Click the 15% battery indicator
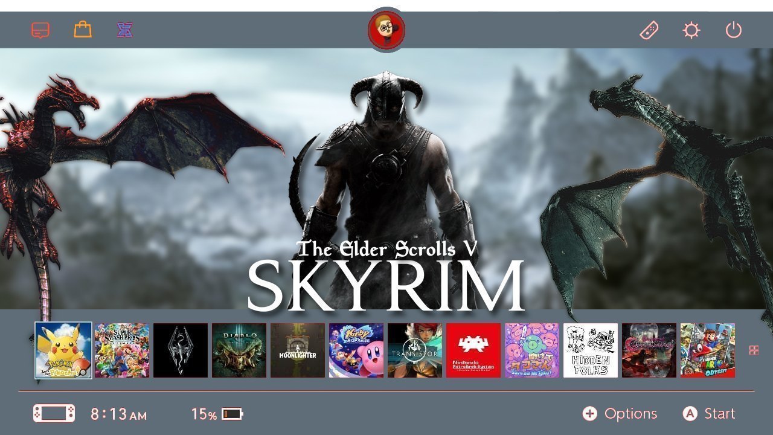The width and height of the screenshot is (773, 435). pyautogui.click(x=217, y=414)
